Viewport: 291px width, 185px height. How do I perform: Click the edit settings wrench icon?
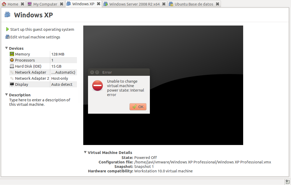point(7,37)
